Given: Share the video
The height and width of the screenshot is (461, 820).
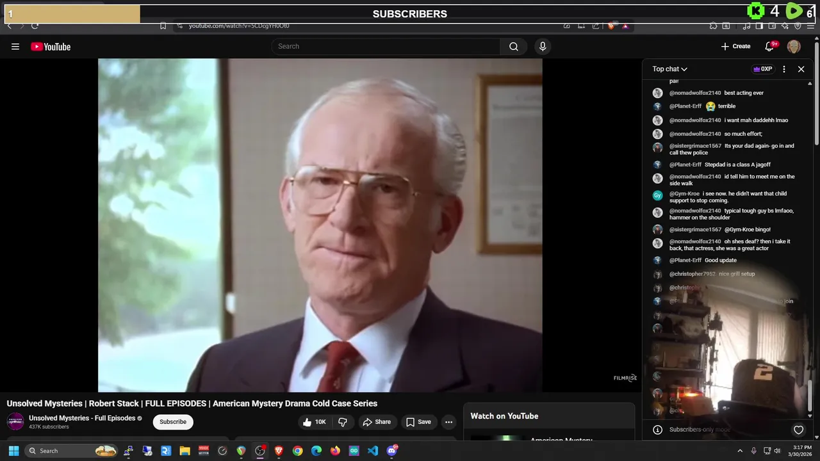Looking at the screenshot, I should [x=377, y=422].
